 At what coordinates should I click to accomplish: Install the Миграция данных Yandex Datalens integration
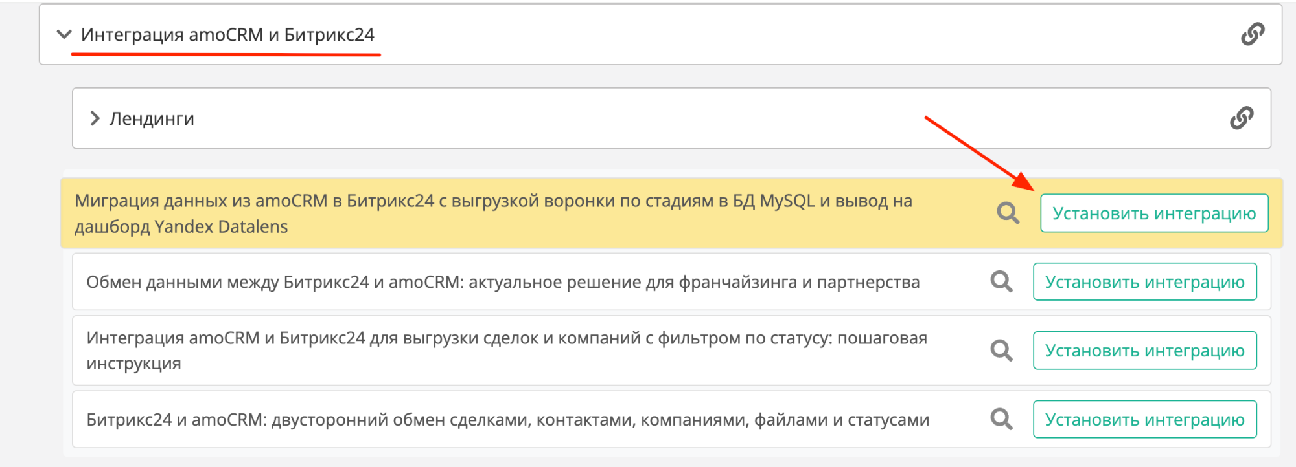point(1153,213)
